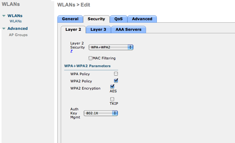This screenshot has width=235, height=143.
Task: Open the AAA Servers sub-tab
Action: [x=128, y=30]
